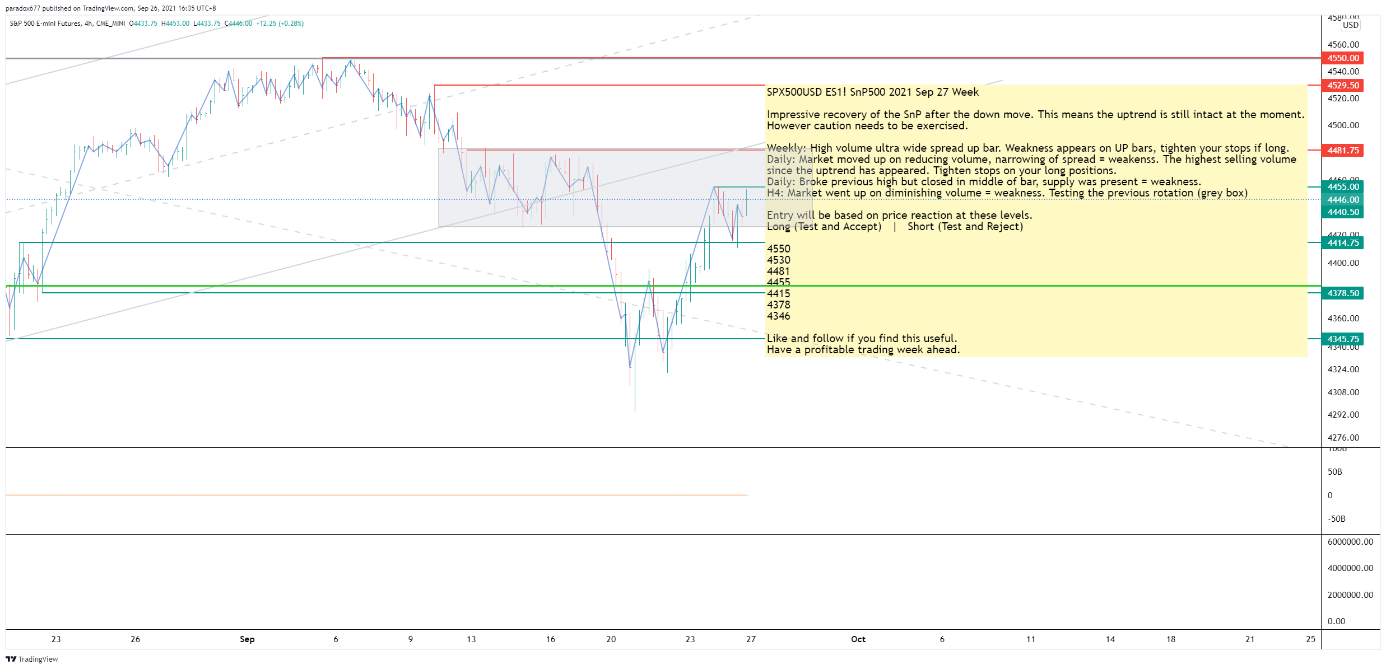1386x669 pixels.
Task: Select the 4378.50 green price label
Action: [1343, 293]
